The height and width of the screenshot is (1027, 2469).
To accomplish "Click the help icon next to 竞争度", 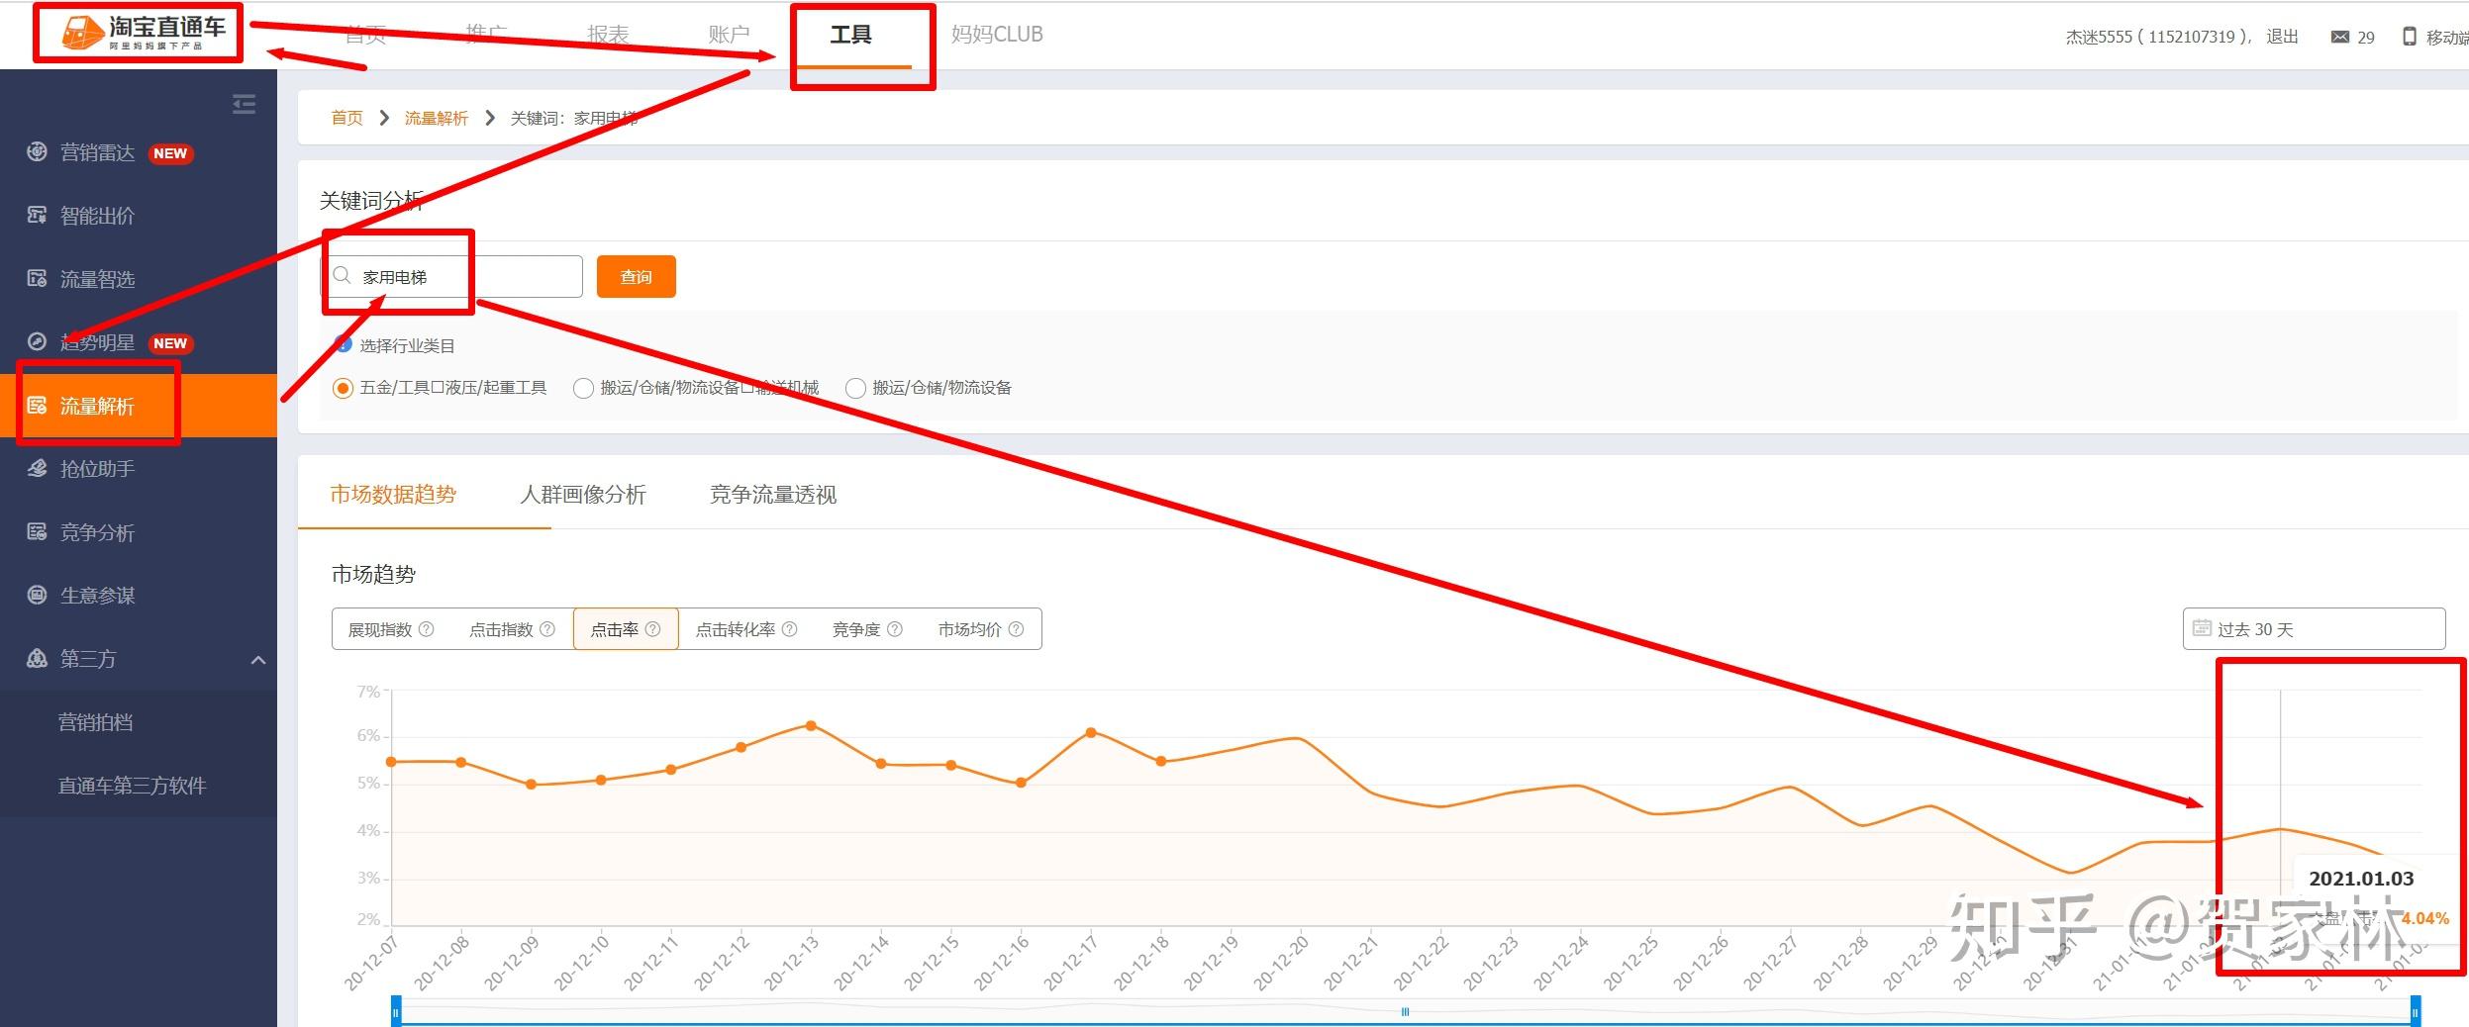I will click(x=894, y=628).
